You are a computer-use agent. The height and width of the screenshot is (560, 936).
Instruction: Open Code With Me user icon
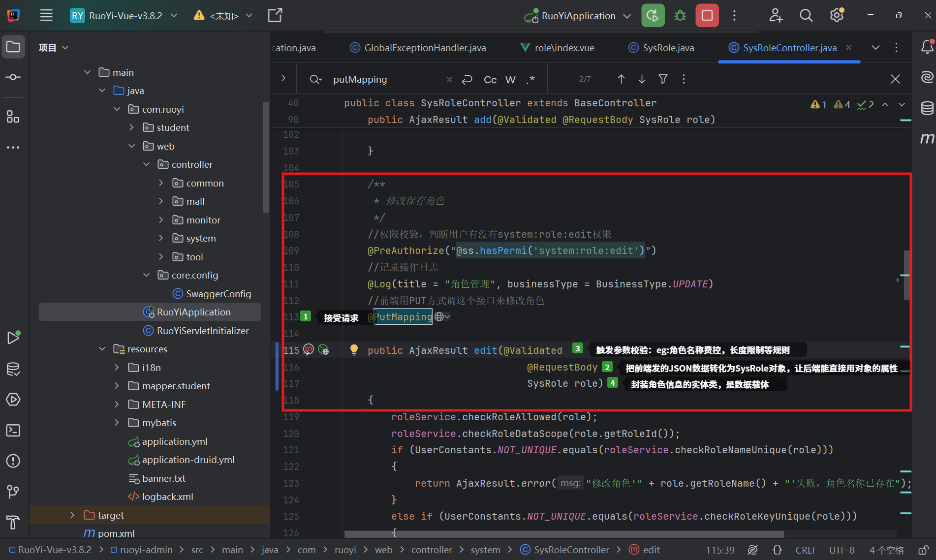[776, 15]
